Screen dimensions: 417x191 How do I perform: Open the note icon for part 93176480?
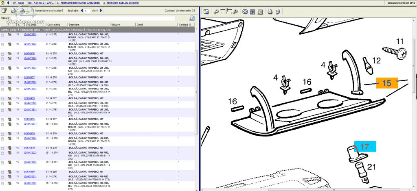click(10, 172)
